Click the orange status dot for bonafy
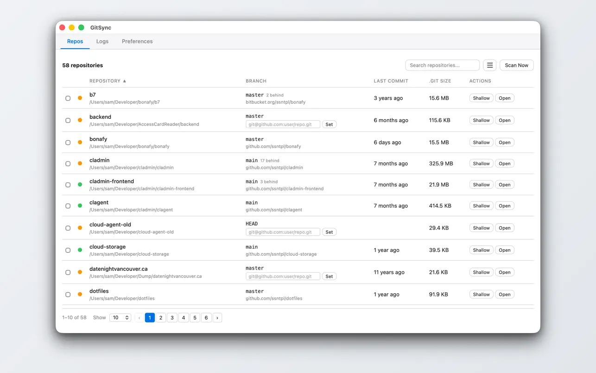Image resolution: width=596 pixels, height=373 pixels. (x=80, y=142)
